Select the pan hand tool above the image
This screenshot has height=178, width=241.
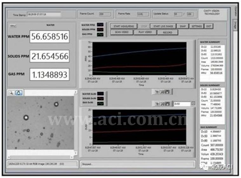click(19, 93)
